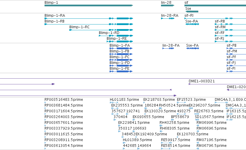Screen dimensions: 246x150
Task: Select protein sif-PM
Action: (236, 54)
